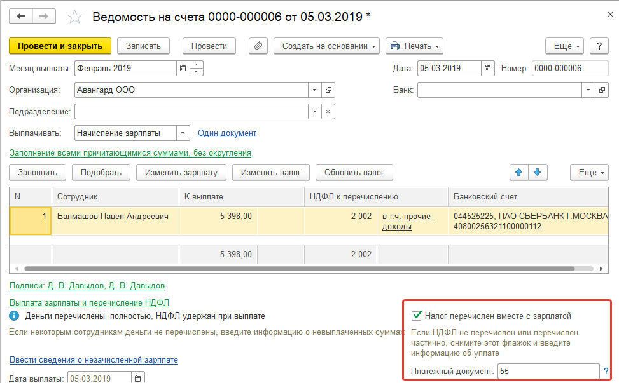Open help with the question mark button
This screenshot has width=619, height=383.
599,46
